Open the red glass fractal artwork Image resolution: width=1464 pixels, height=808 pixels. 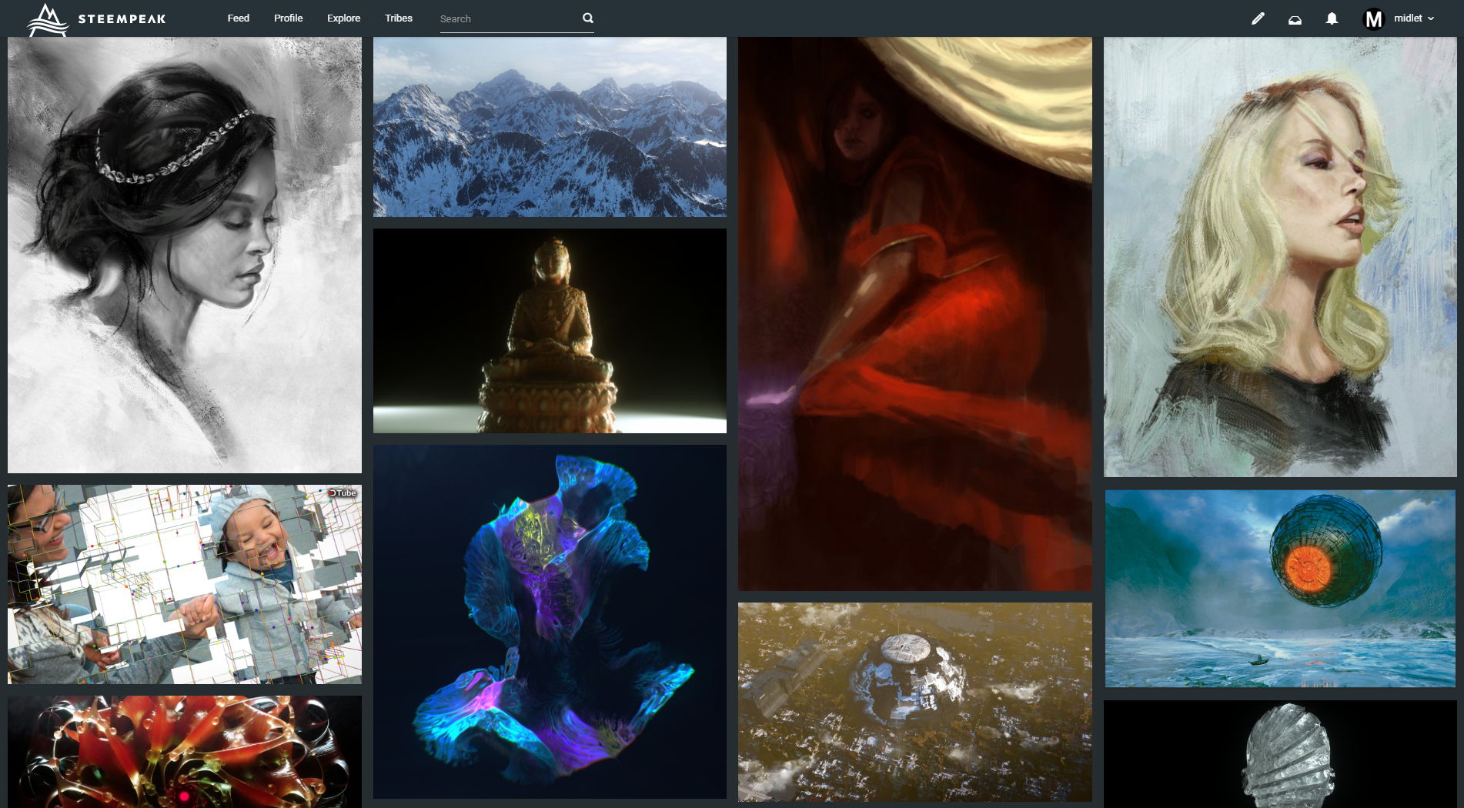(x=185, y=752)
